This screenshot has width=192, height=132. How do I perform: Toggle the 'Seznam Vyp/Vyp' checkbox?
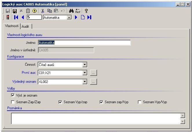(x=140, y=102)
